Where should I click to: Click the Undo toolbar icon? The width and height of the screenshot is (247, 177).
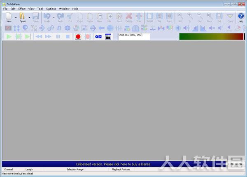tap(47, 17)
